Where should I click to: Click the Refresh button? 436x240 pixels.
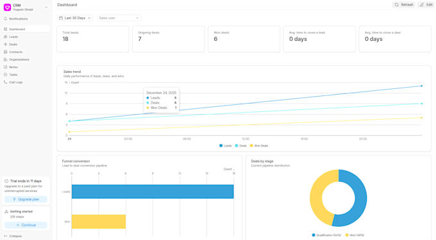[404, 4]
